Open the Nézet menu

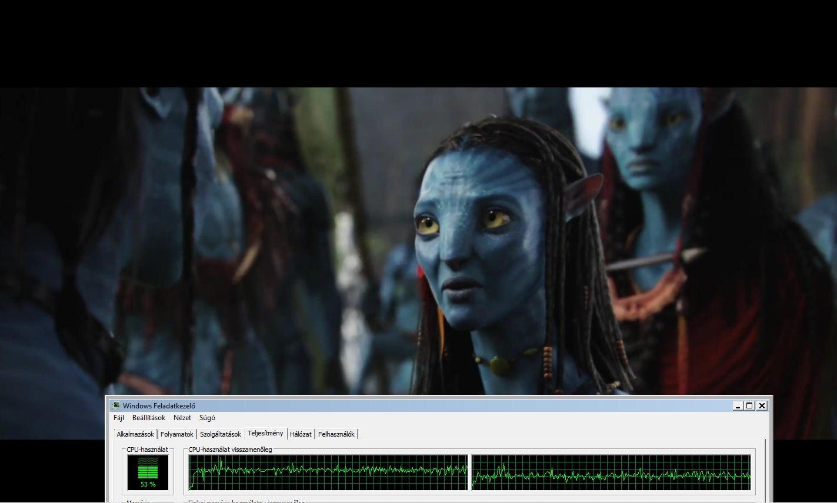[x=182, y=418]
